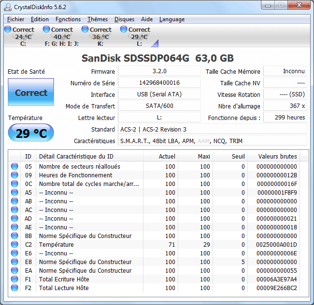Click the SATA/600 transfer mode field
The width and height of the screenshot is (314, 305).
click(x=159, y=106)
